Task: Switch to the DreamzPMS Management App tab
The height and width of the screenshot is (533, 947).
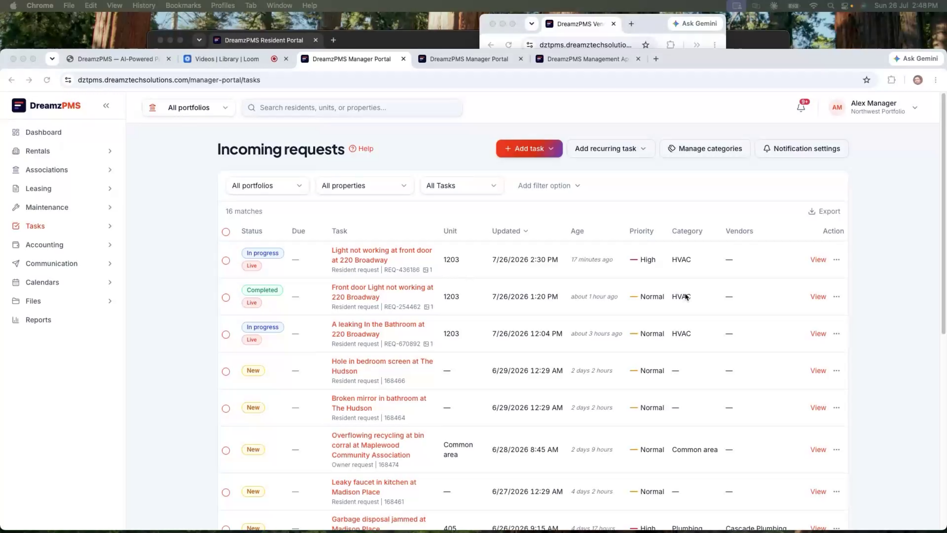Action: tap(588, 59)
